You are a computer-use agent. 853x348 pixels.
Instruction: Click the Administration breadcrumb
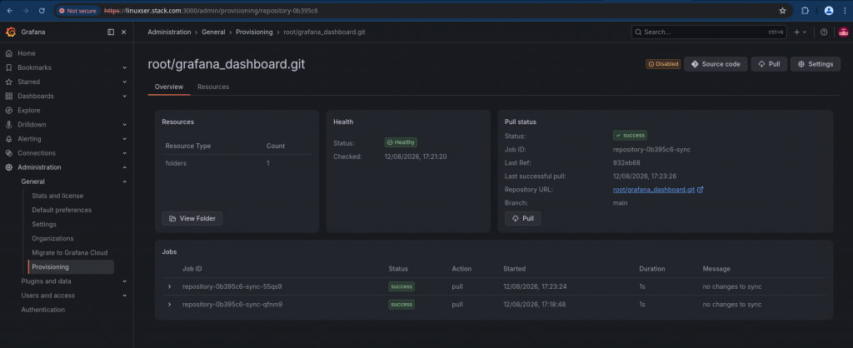tap(169, 32)
